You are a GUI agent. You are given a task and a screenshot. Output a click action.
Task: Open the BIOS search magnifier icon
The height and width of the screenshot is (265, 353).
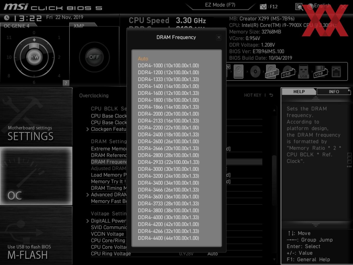pyautogui.click(x=299, y=7)
